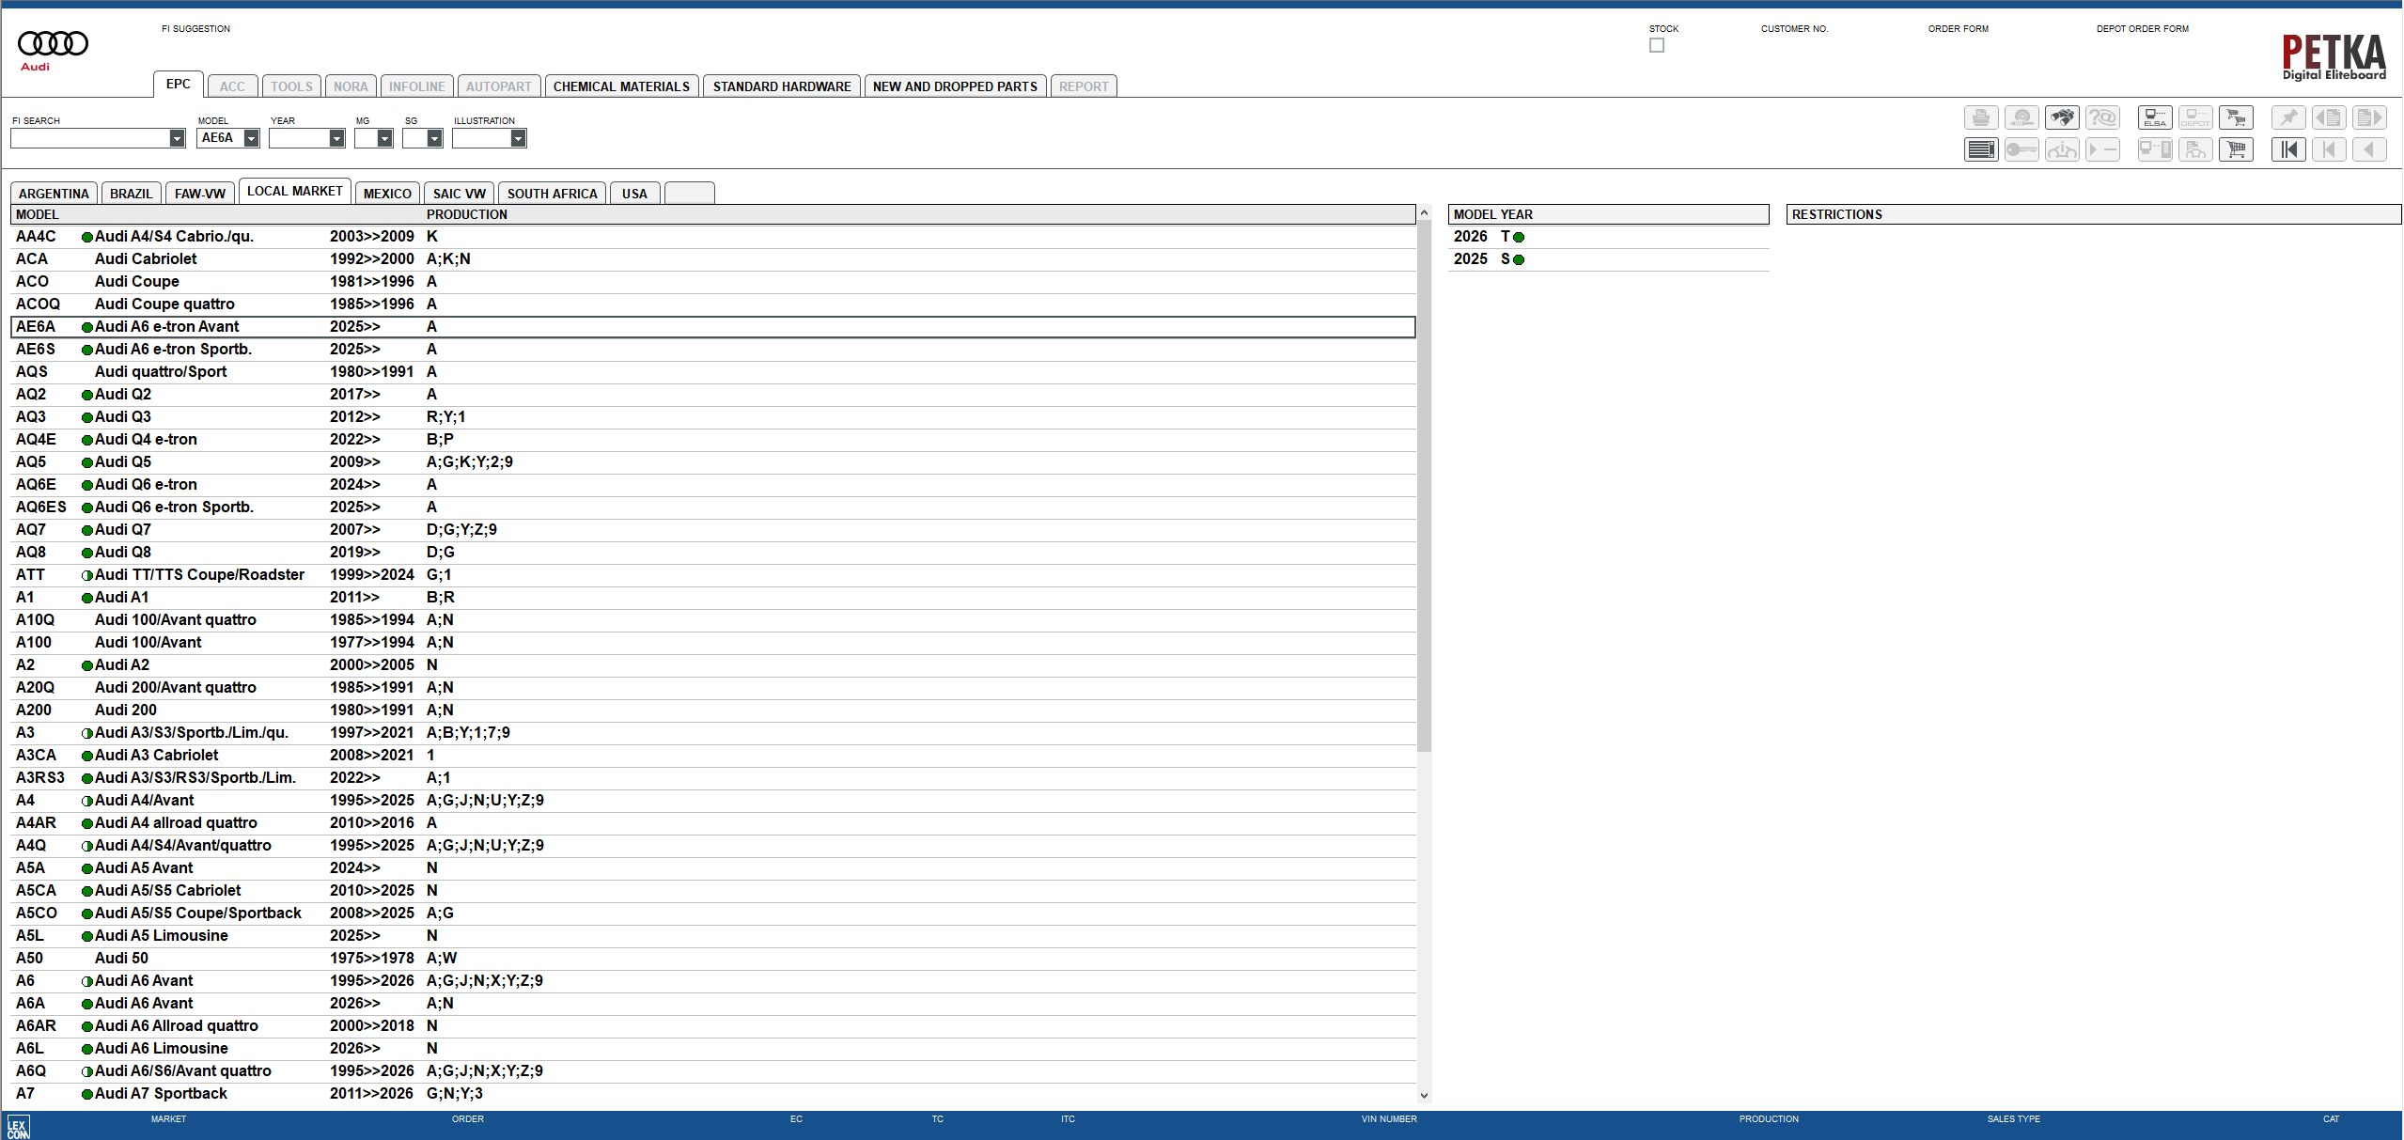Expand the YEAR dropdown
The height and width of the screenshot is (1140, 2404).
[336, 138]
